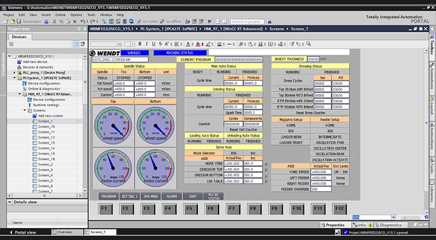The width and height of the screenshot is (436, 240).
Task: Click the Open project icon
Action: pos(13,21)
